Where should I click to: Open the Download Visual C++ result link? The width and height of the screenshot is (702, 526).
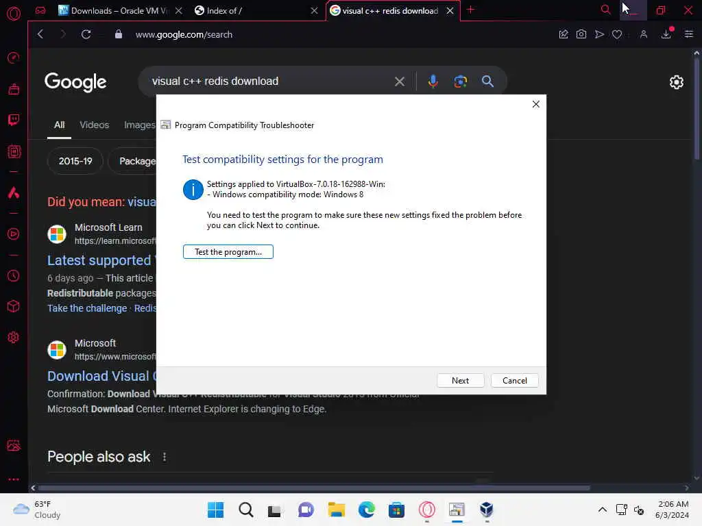[101, 376]
